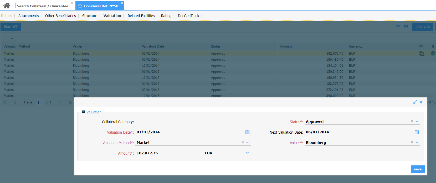Viewport: 436px width, 183px height.
Task: Click the page number field
Action: click(x=39, y=102)
